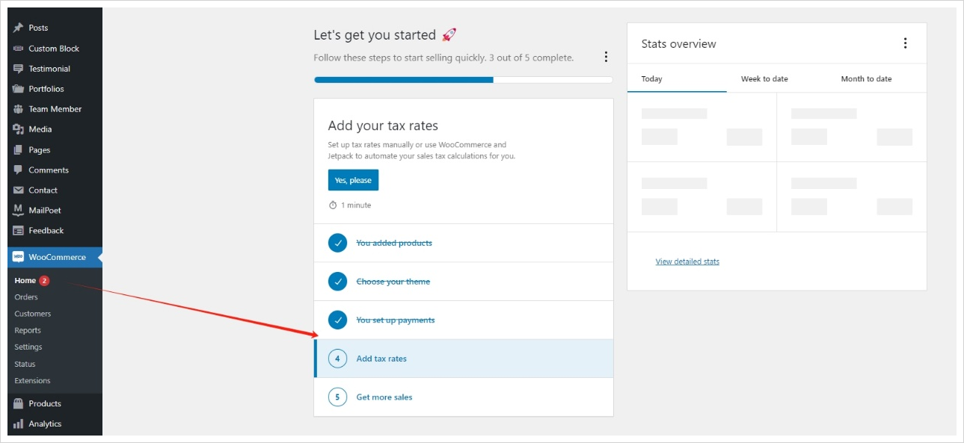
Task: Click the Analytics bar chart icon
Action: [19, 424]
